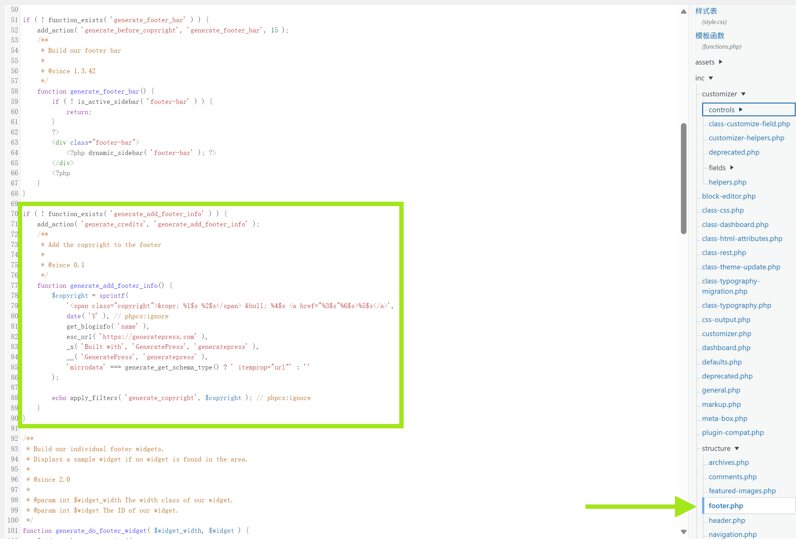Expand the controls folder
The width and height of the screenshot is (796, 540).
[x=748, y=109]
